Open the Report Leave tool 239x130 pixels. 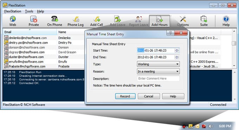pyautogui.click(x=138, y=21)
